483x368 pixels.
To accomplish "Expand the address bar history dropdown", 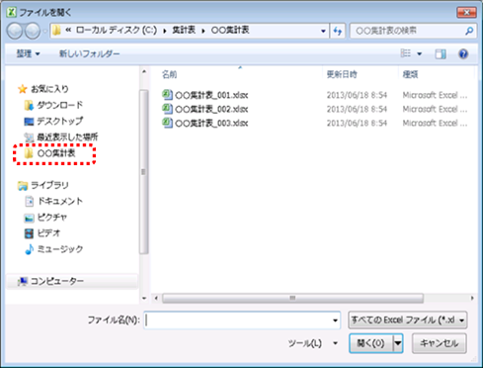I will pyautogui.click(x=323, y=31).
